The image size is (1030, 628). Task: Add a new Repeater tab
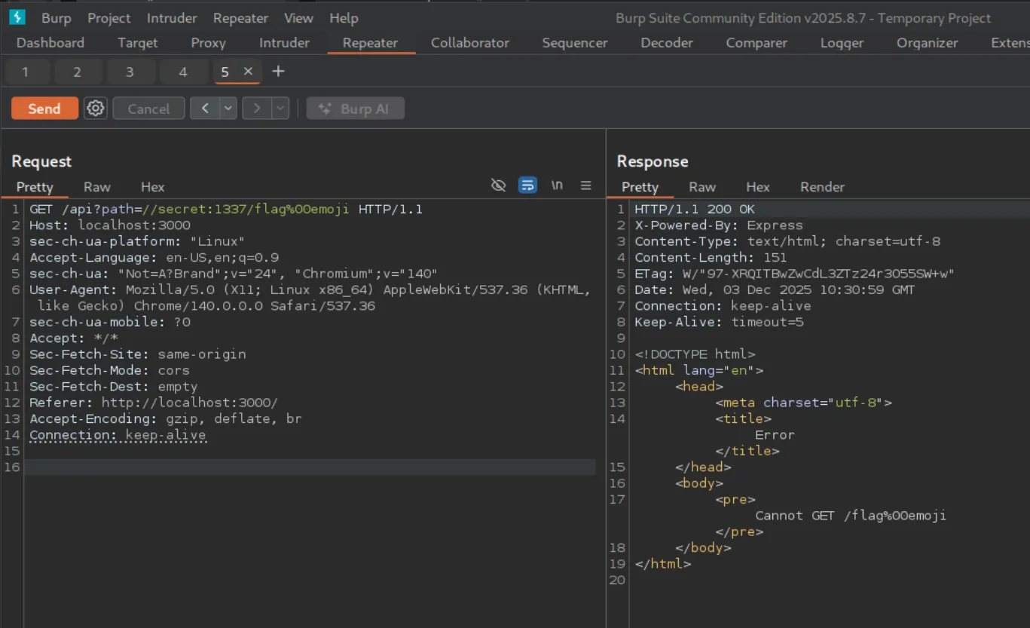point(278,72)
